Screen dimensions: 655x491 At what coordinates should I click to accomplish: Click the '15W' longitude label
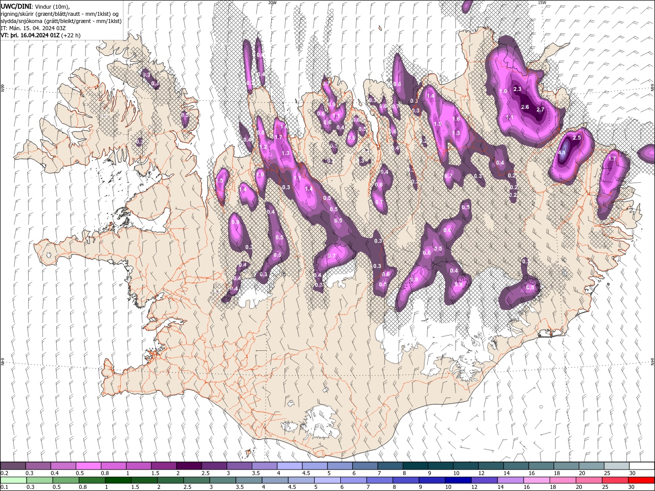542,3
